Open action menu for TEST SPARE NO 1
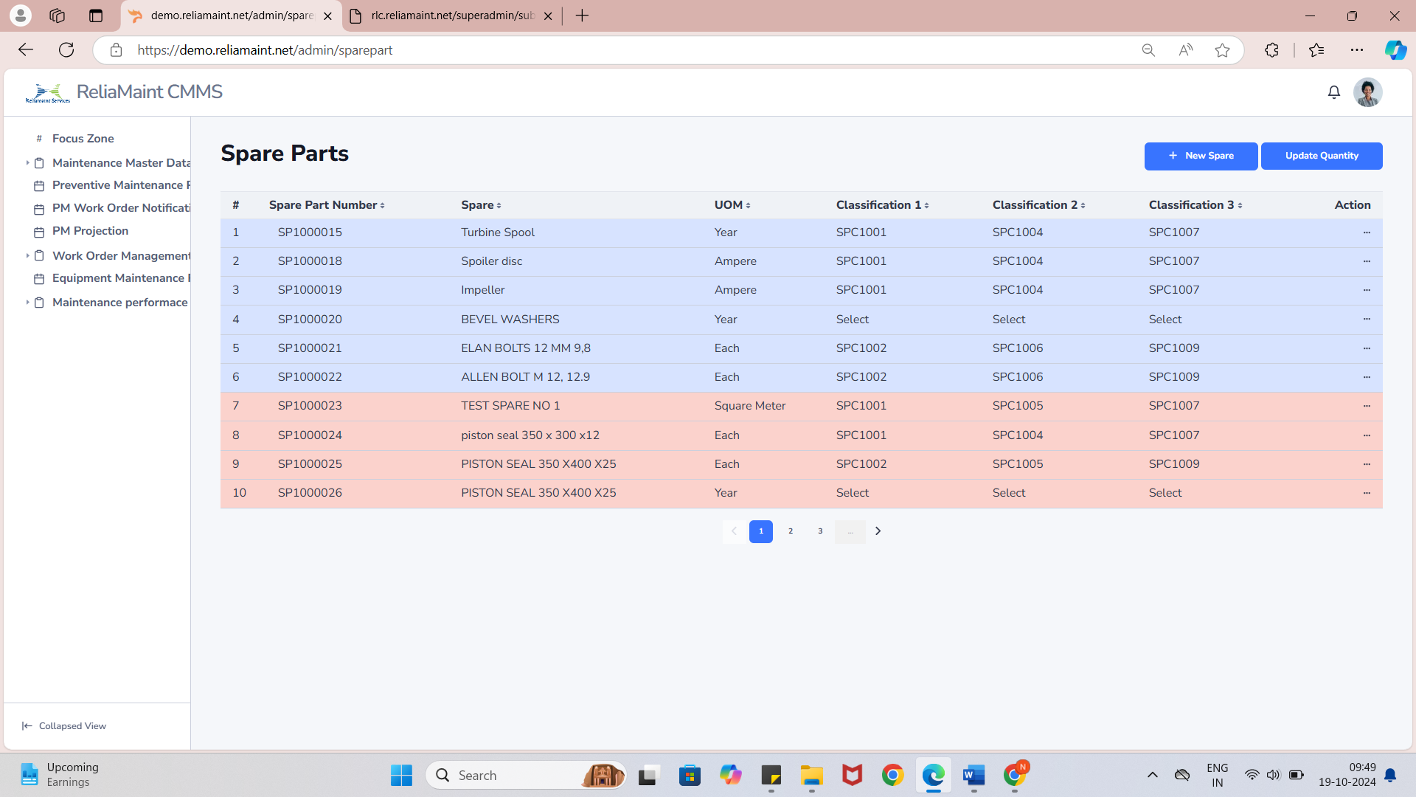Image resolution: width=1416 pixels, height=797 pixels. (1366, 406)
